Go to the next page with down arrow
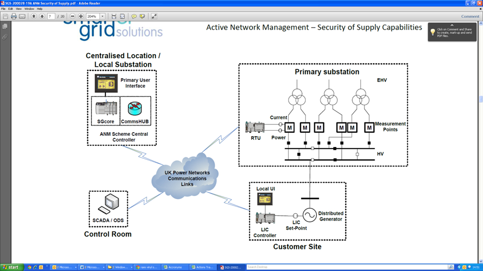483x271 pixels. (x=42, y=16)
